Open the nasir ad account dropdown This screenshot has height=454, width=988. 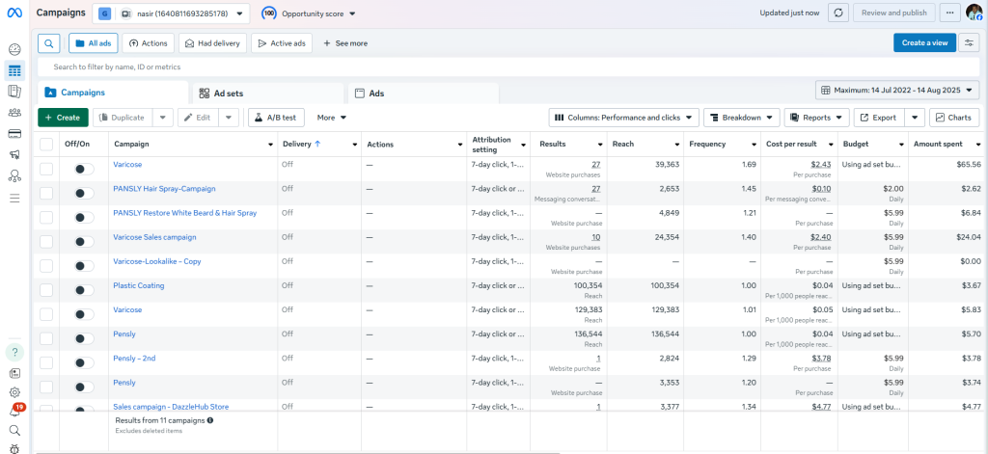click(171, 13)
